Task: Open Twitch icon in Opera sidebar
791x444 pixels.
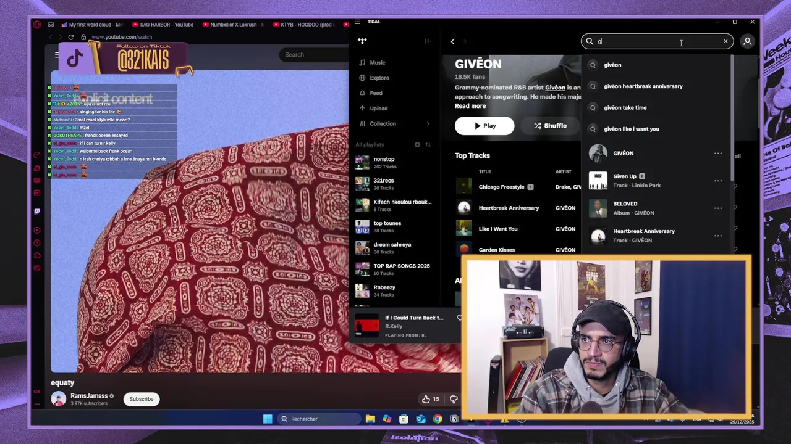Action: click(37, 212)
